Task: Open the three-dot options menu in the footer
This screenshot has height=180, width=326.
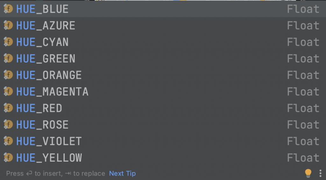Action: (x=320, y=173)
